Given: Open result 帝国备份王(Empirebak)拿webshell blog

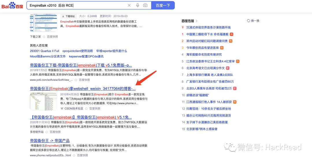Looking at the screenshot, I should 83,89.
